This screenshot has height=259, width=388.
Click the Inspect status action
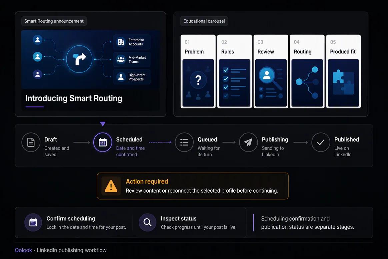tap(188, 223)
